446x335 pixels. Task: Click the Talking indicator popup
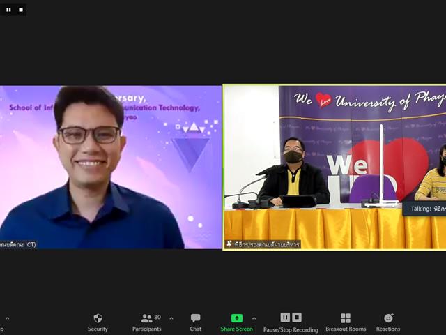coord(424,209)
